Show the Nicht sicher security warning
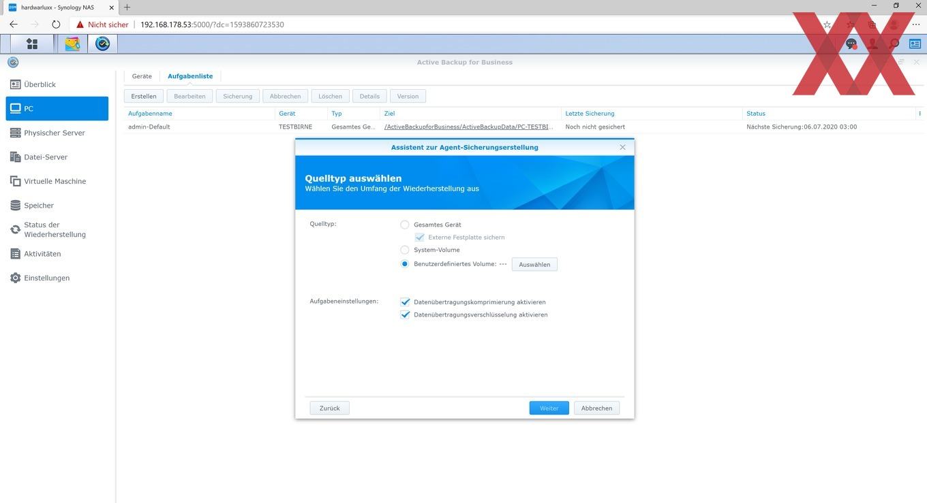Screen dimensions: 927x503 click(102, 25)
